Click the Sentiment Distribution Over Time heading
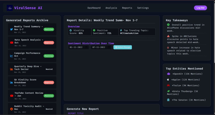The width and height of the screenshot is (215, 115). pyautogui.click(x=91, y=43)
